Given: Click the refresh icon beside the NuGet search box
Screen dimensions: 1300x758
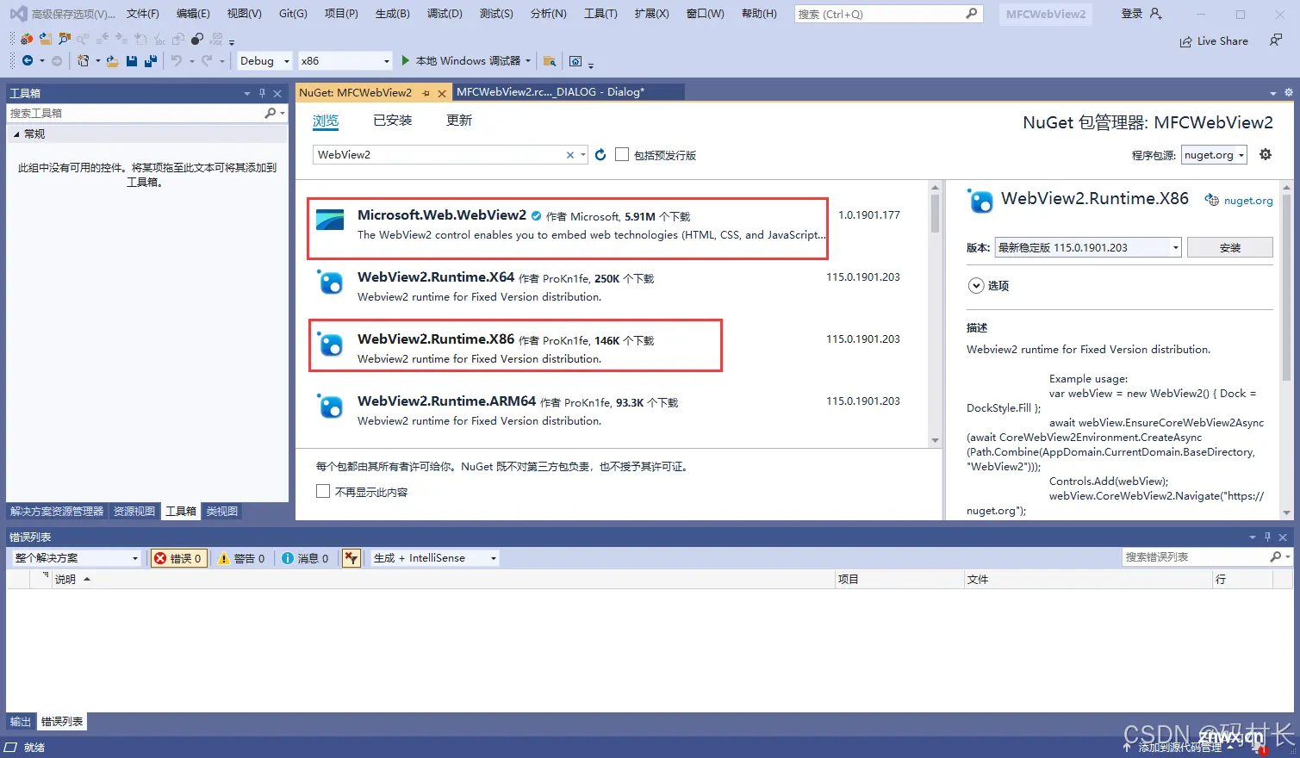Looking at the screenshot, I should click(x=600, y=154).
